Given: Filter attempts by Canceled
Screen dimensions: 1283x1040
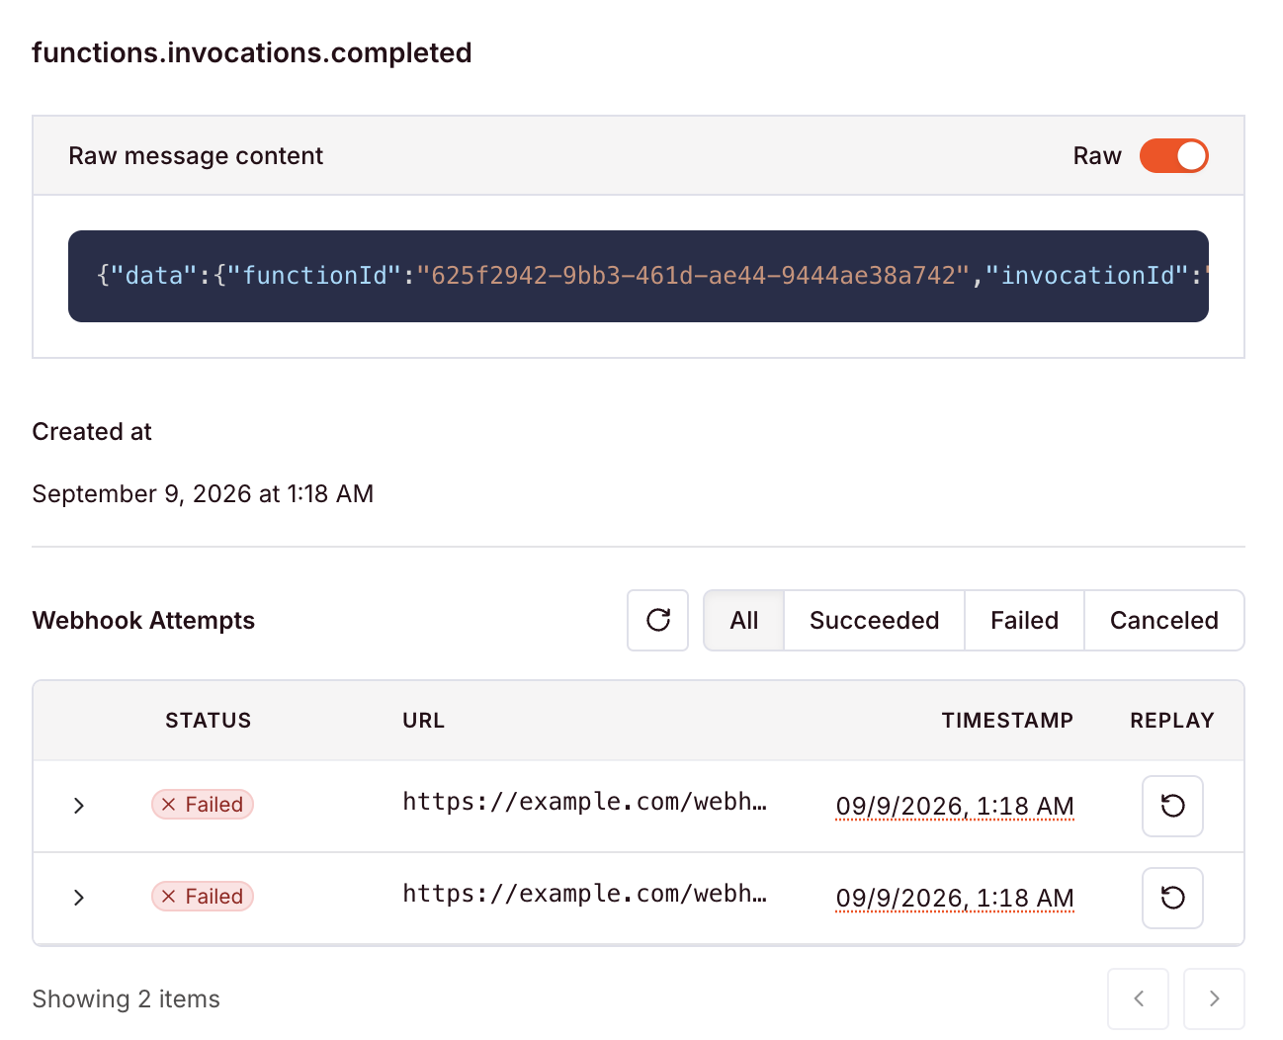Looking at the screenshot, I should click(x=1164, y=621).
